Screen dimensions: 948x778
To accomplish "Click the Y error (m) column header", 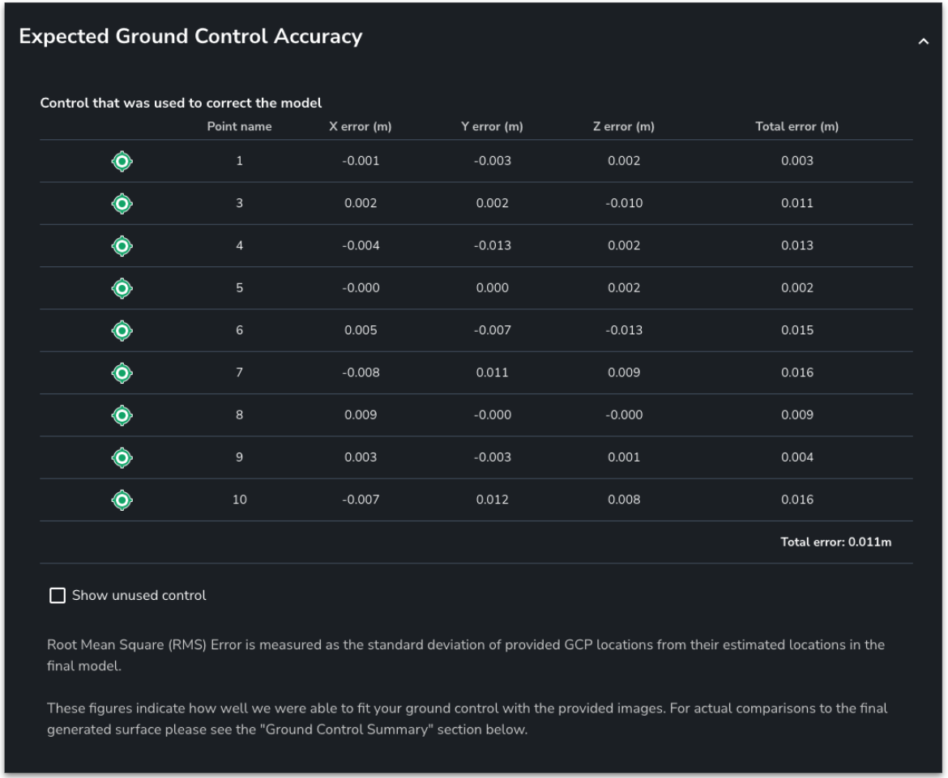I will click(491, 126).
